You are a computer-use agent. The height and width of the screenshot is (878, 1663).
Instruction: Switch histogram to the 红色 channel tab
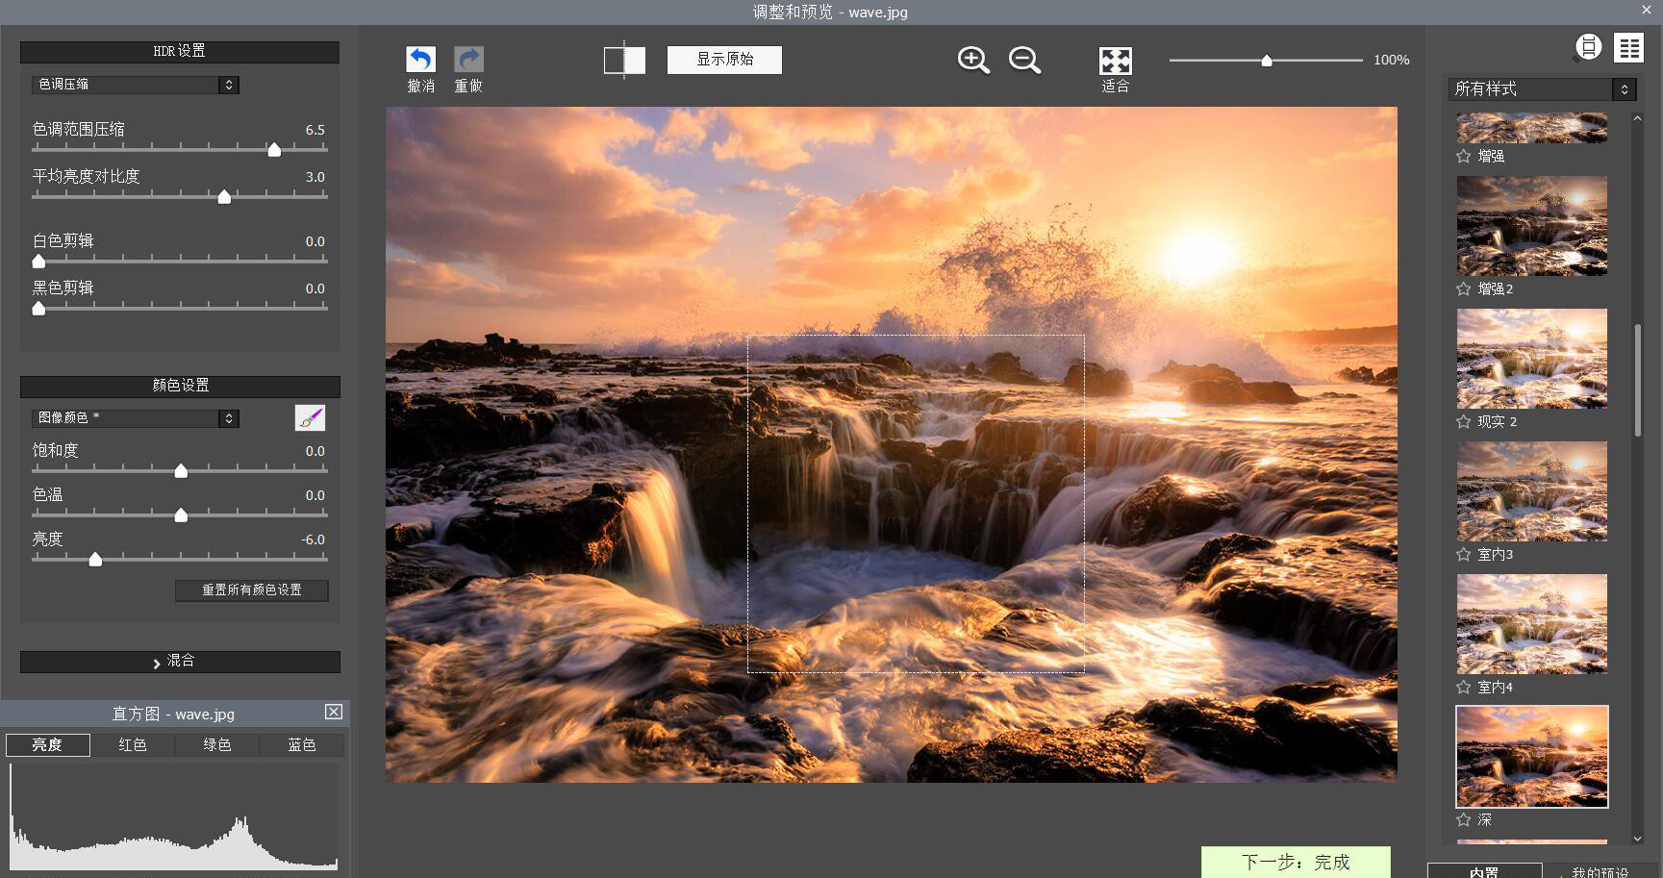(133, 743)
